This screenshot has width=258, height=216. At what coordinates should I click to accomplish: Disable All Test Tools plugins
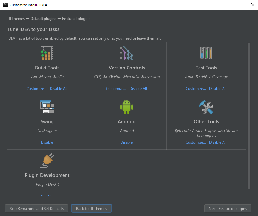click(218, 89)
